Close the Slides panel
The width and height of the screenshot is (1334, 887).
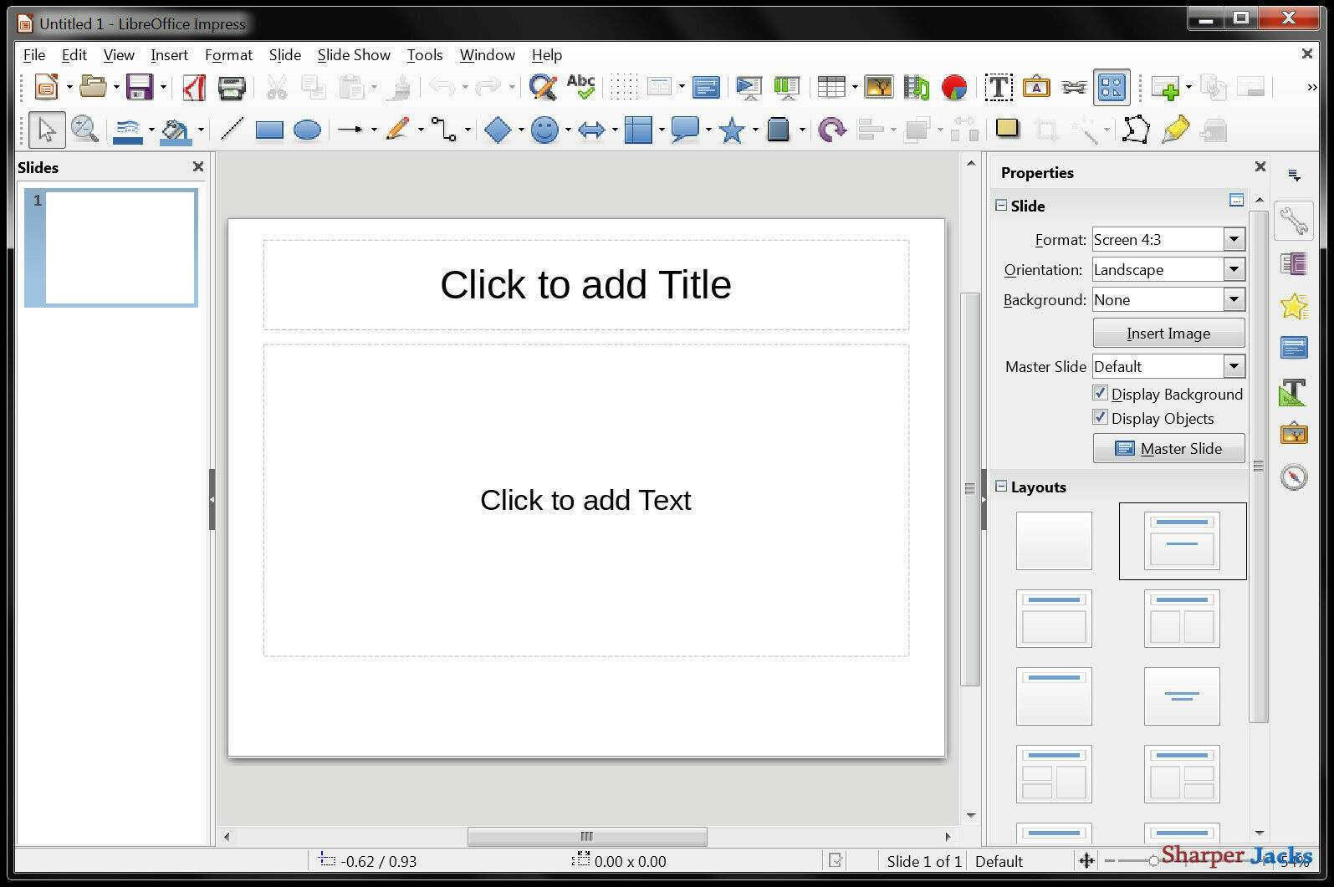coord(198,166)
